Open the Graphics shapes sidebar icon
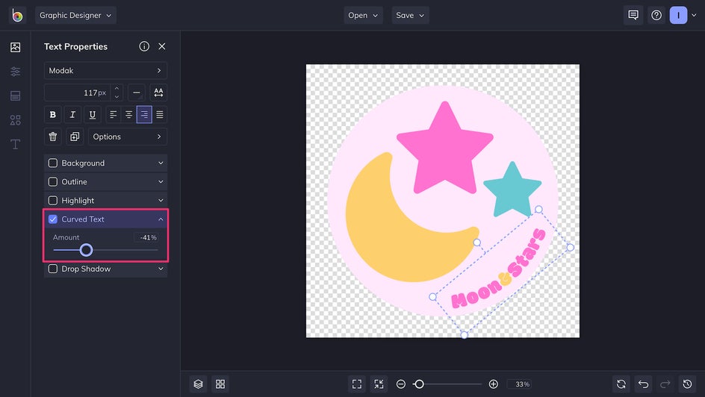 pos(15,120)
